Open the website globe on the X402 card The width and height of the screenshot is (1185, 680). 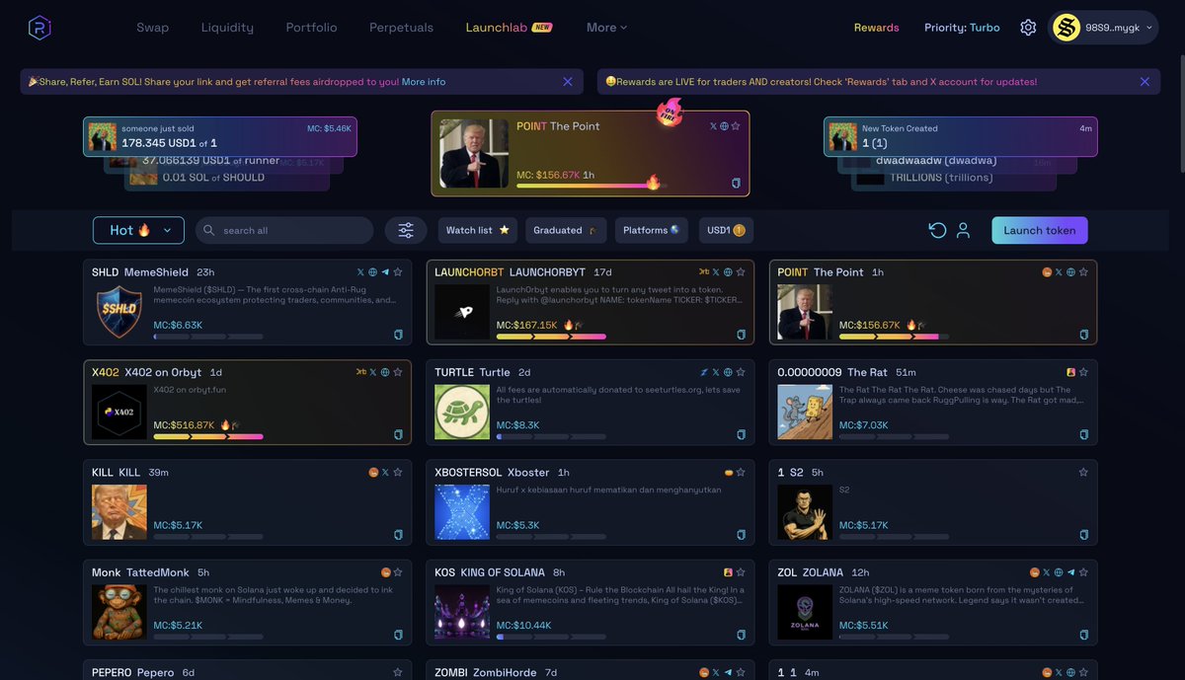click(x=385, y=372)
